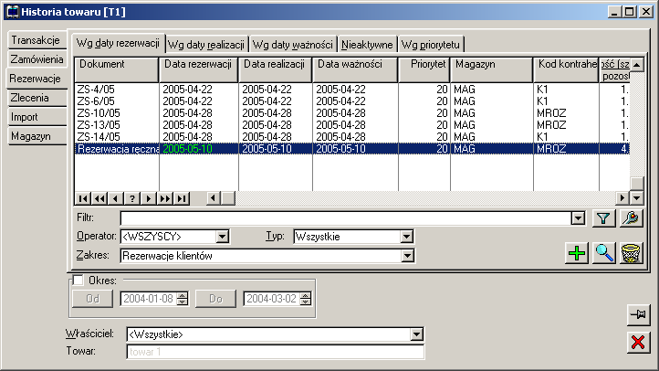
Task: Expand the Właściciel dropdown
Action: 416,334
